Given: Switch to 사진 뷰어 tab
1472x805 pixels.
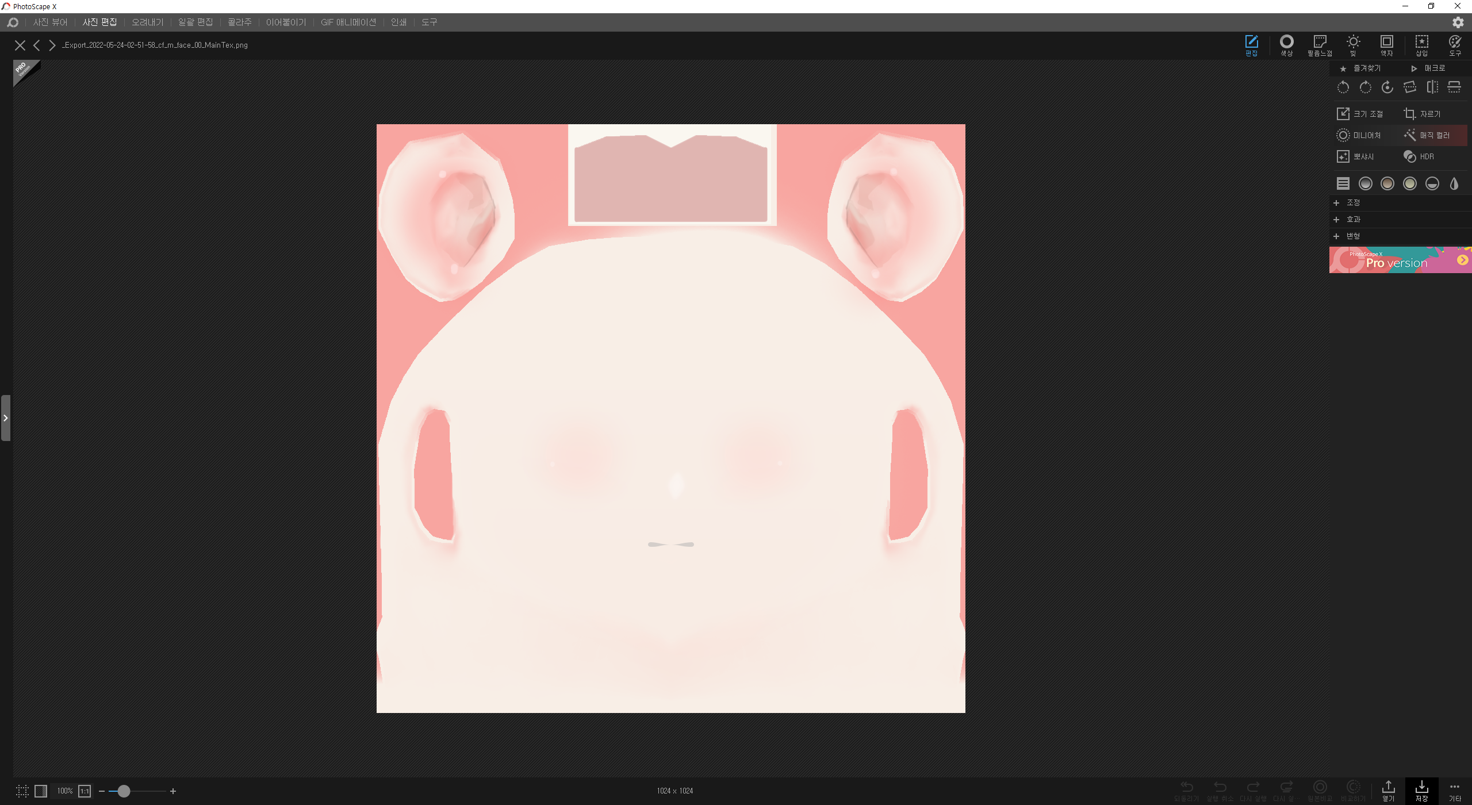Looking at the screenshot, I should coord(50,22).
